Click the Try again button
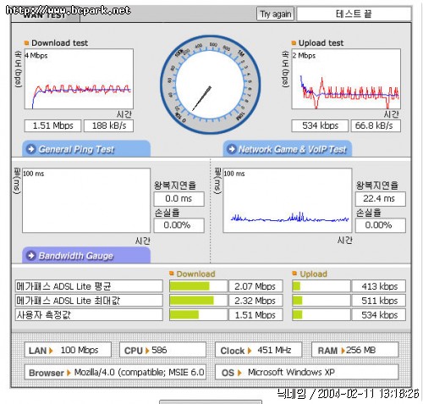Image resolution: width=423 pixels, height=404 pixels. [275, 14]
